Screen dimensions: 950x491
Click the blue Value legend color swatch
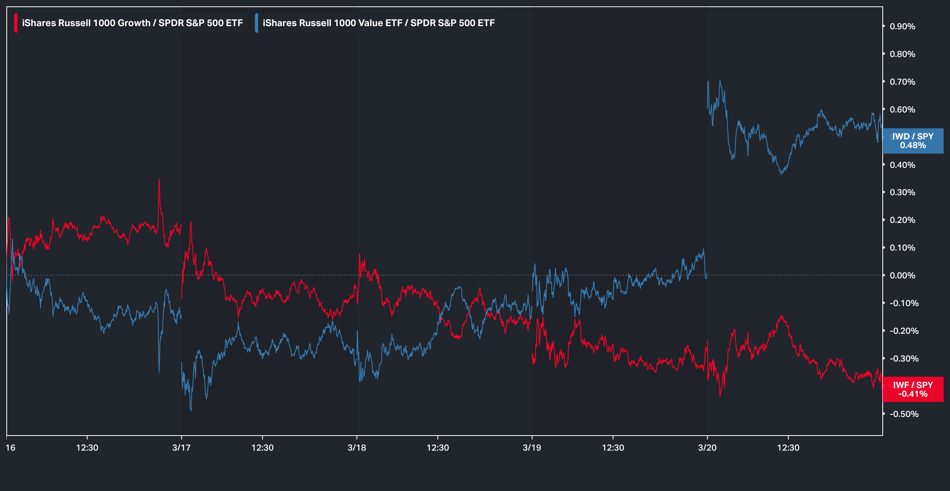256,23
